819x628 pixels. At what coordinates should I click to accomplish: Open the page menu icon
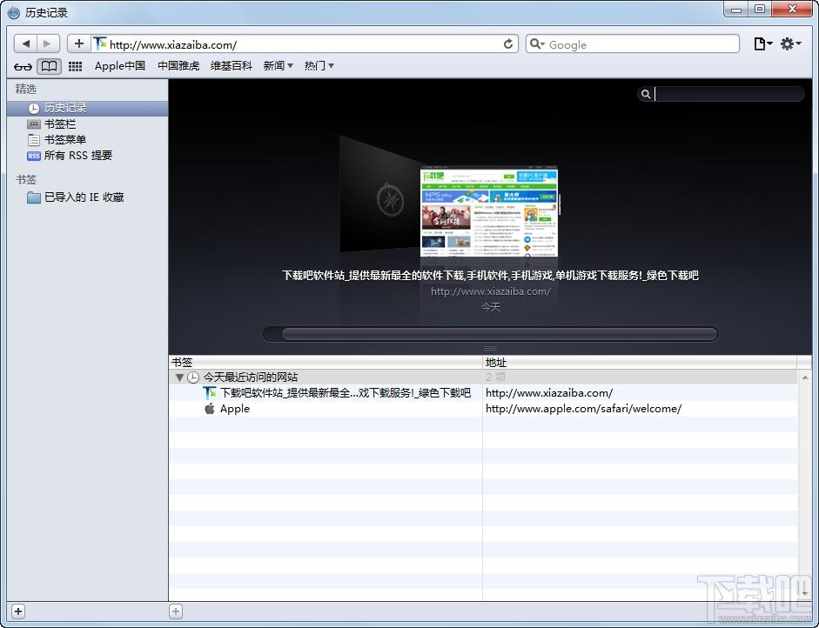click(x=762, y=43)
